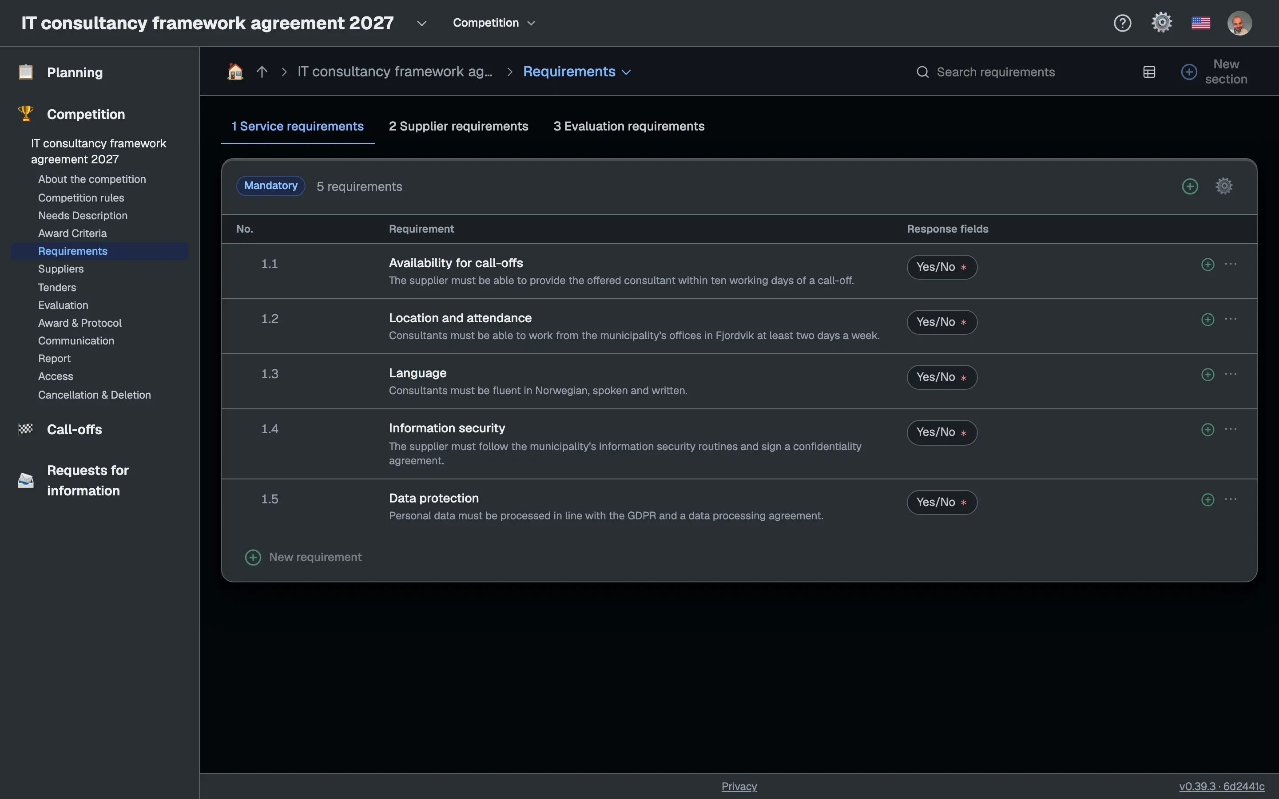
Task: Open more options for Location and attendance
Action: (x=1231, y=319)
